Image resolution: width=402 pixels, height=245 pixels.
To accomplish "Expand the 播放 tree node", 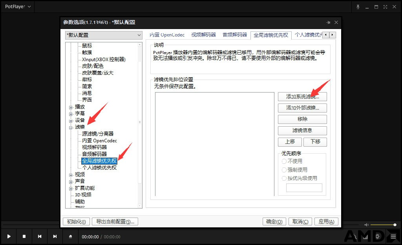I will coord(71,107).
